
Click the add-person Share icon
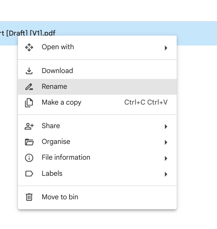(29, 126)
